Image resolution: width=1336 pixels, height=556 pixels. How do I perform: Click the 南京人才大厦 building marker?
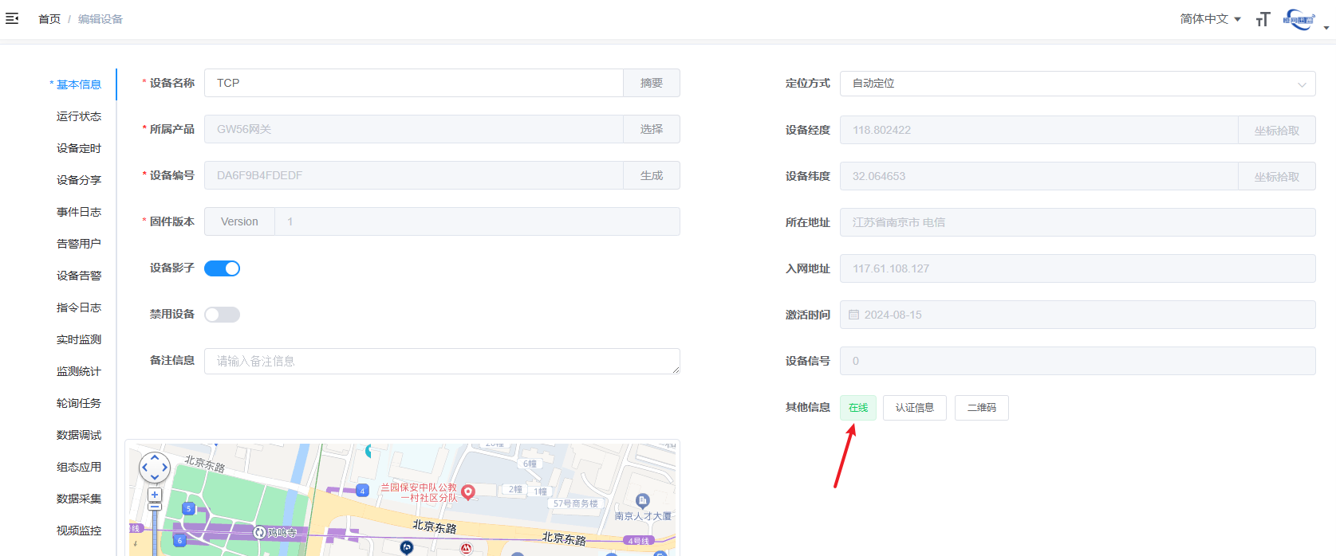click(x=642, y=500)
